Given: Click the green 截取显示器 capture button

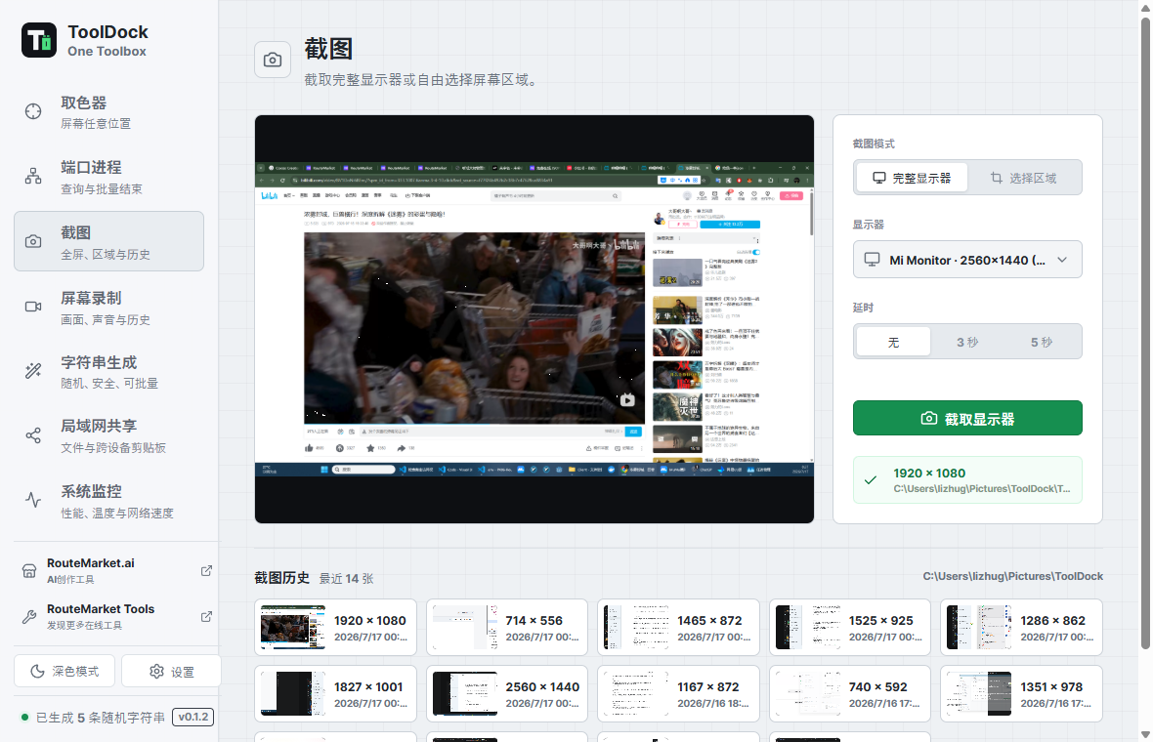Looking at the screenshot, I should point(967,418).
